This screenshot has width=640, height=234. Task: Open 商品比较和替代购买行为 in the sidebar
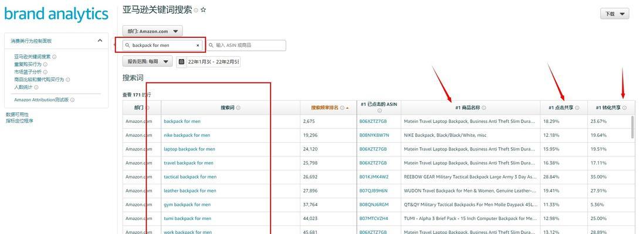tap(39, 80)
